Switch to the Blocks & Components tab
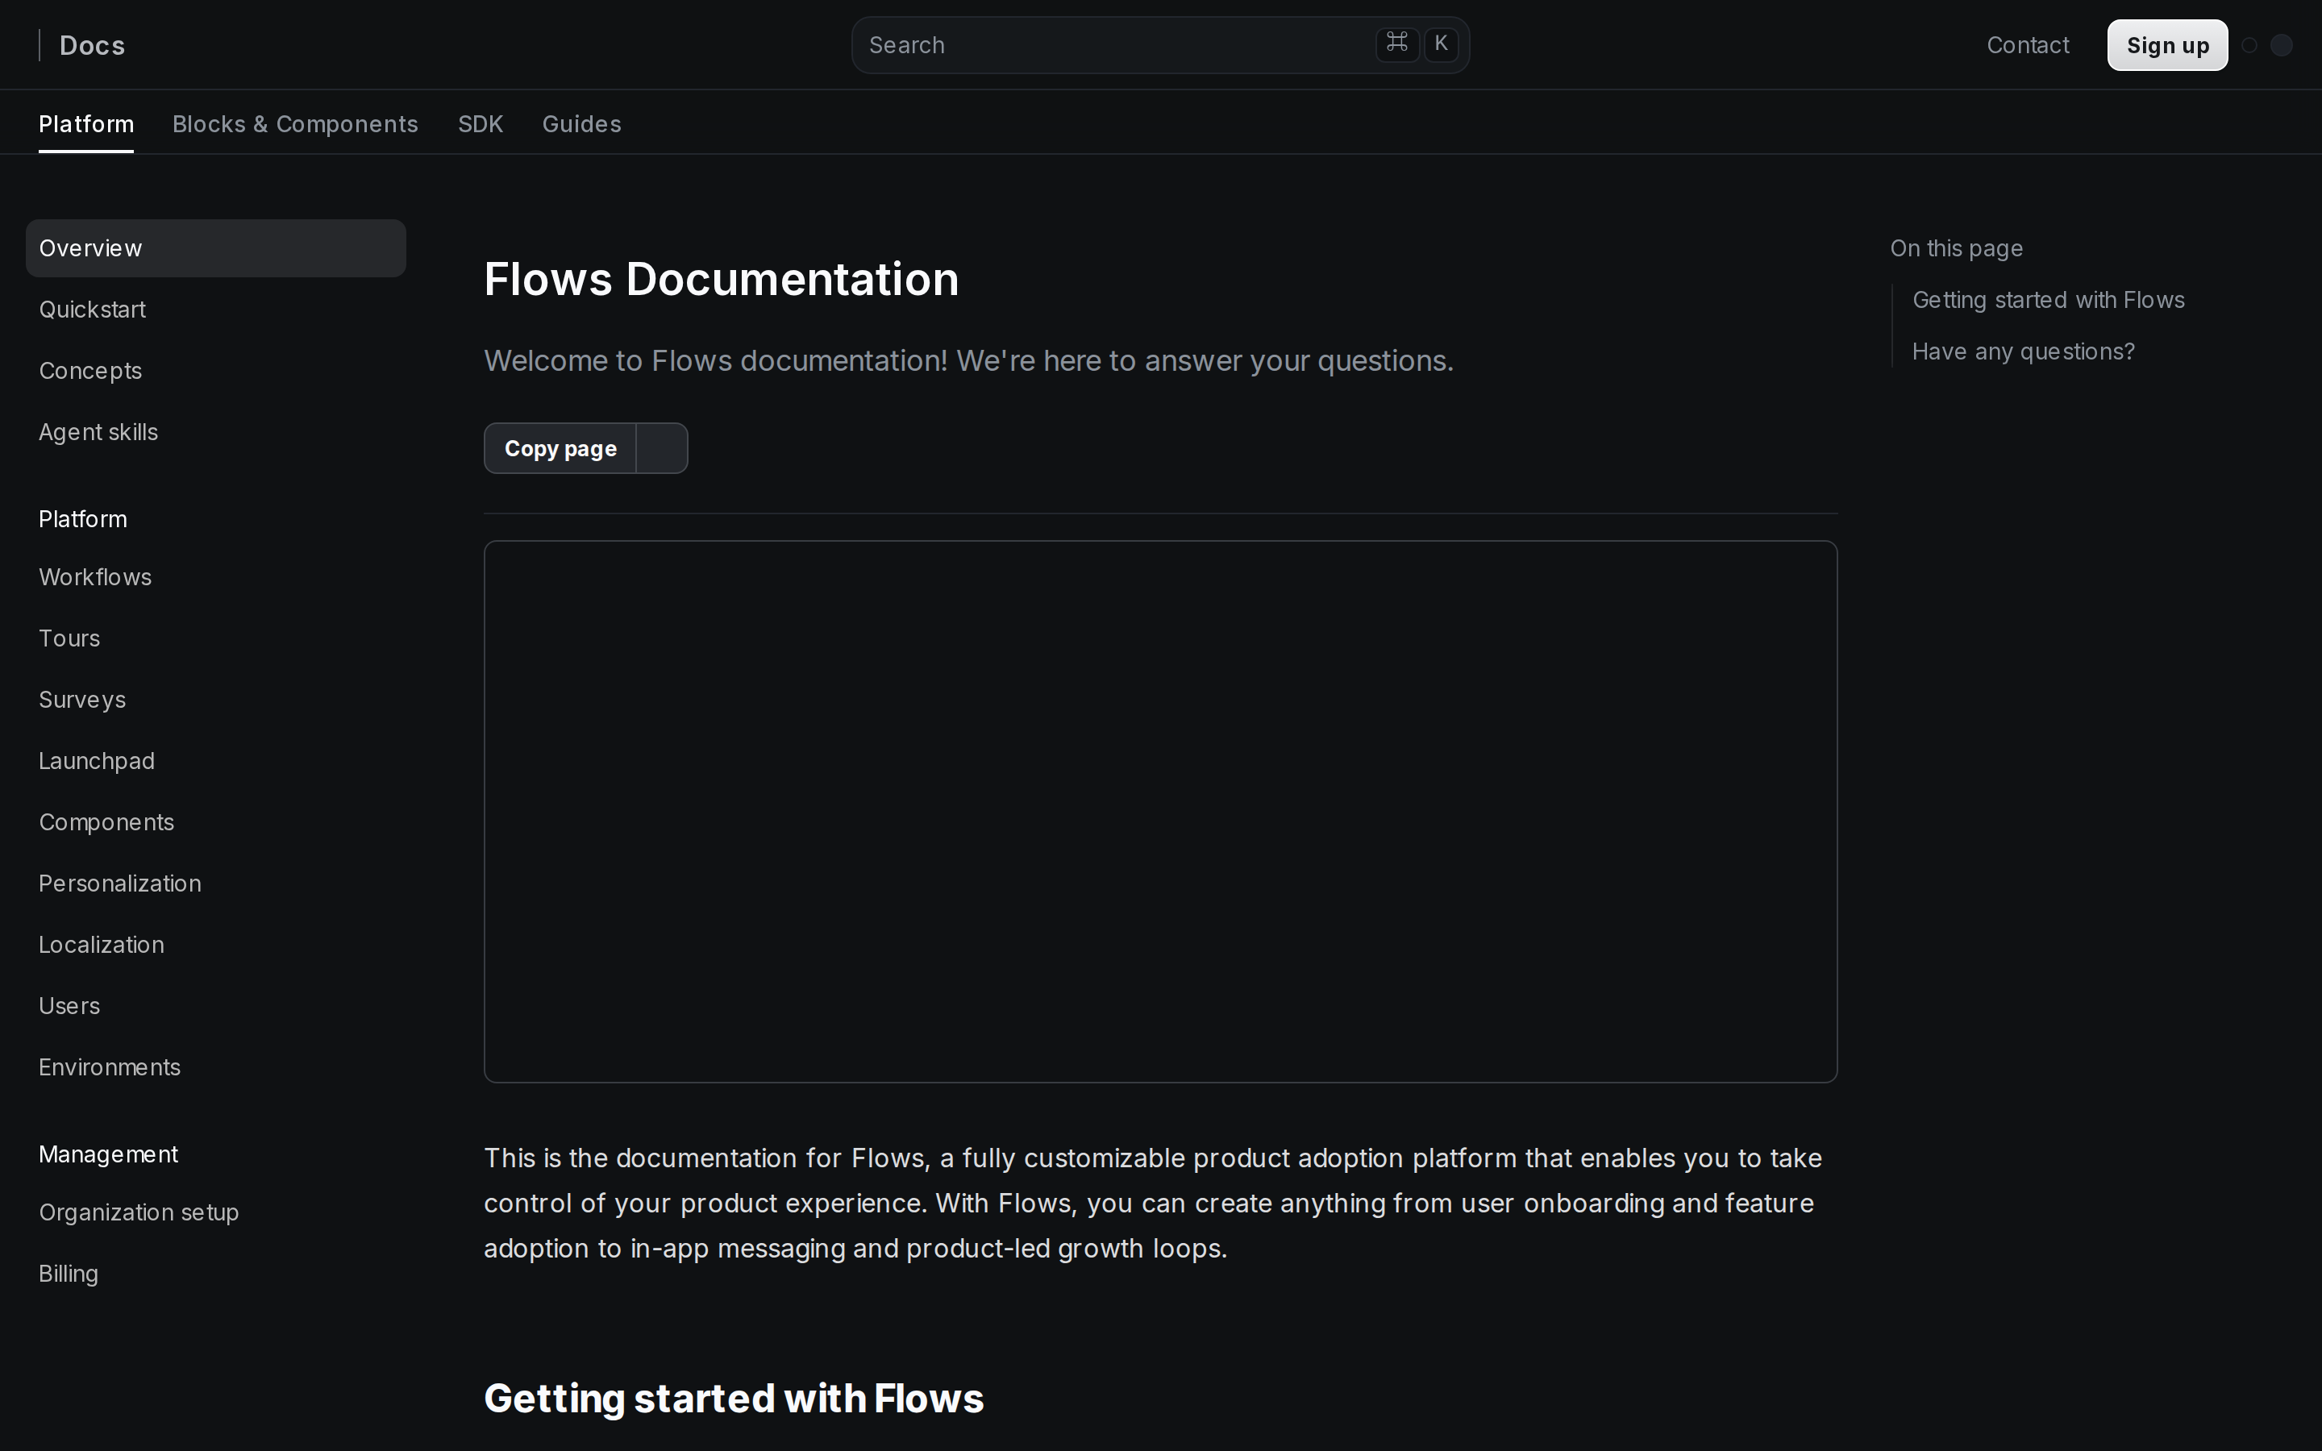 click(296, 124)
